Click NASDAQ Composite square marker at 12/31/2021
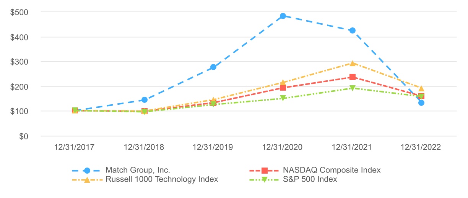 pyautogui.click(x=352, y=77)
